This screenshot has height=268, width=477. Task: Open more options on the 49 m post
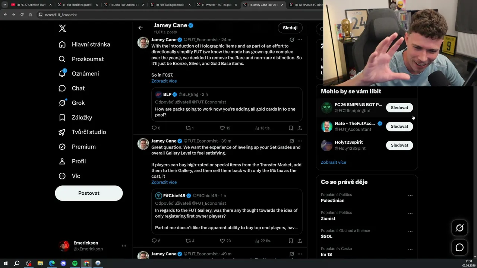[300, 254]
